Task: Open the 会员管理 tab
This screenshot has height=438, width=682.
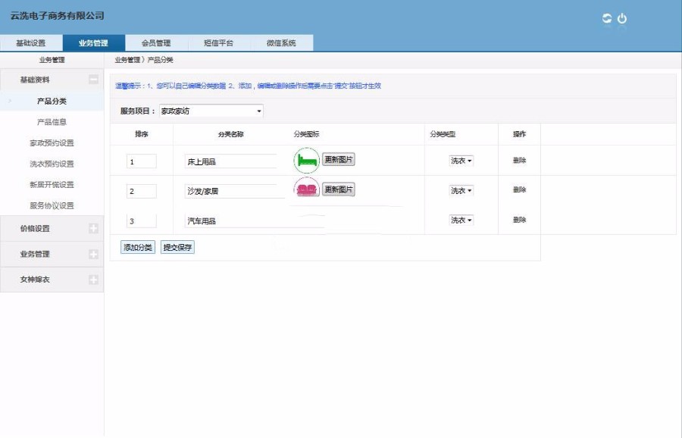Action: click(156, 43)
